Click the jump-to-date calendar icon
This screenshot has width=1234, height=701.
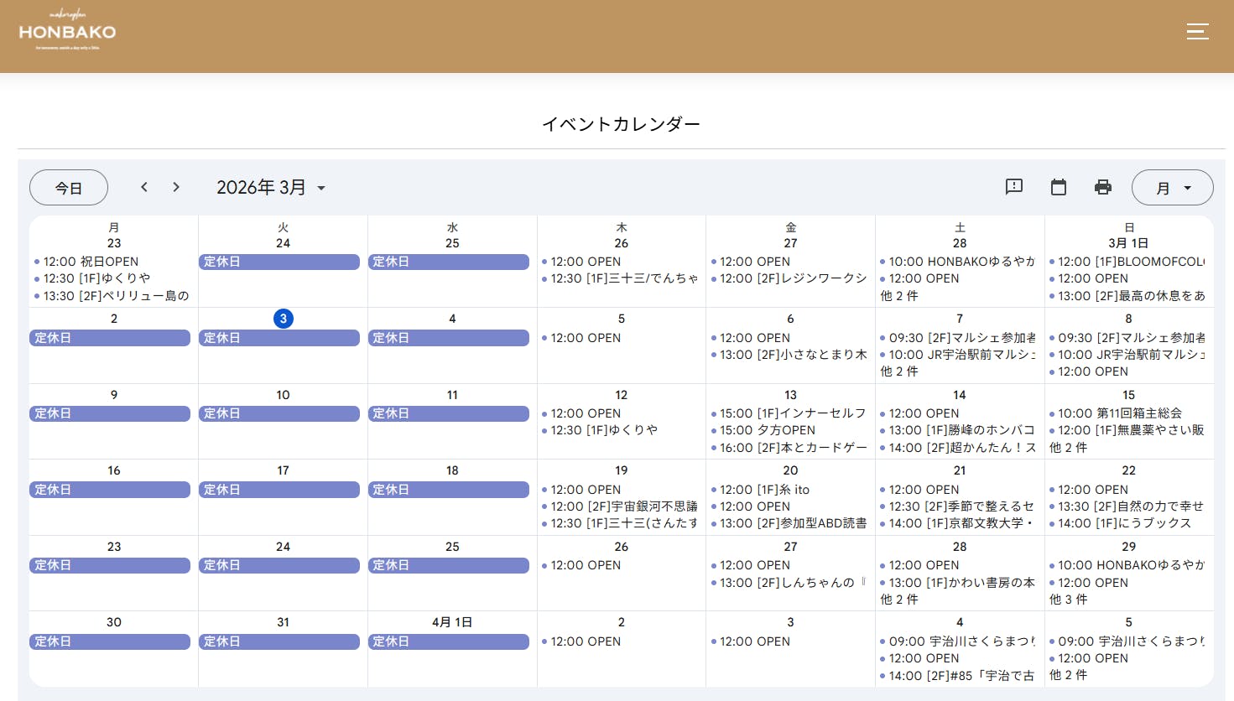click(1059, 187)
